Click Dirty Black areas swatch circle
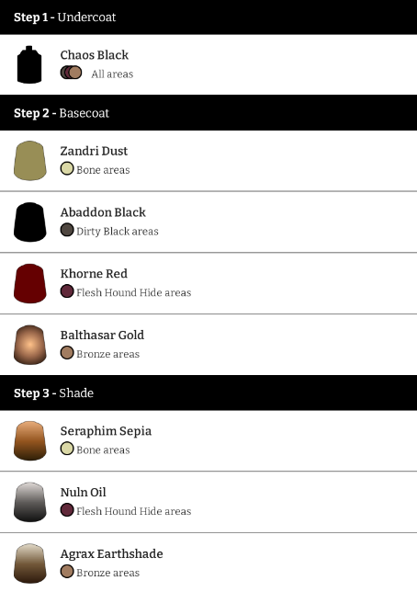The image size is (417, 592). click(x=67, y=230)
